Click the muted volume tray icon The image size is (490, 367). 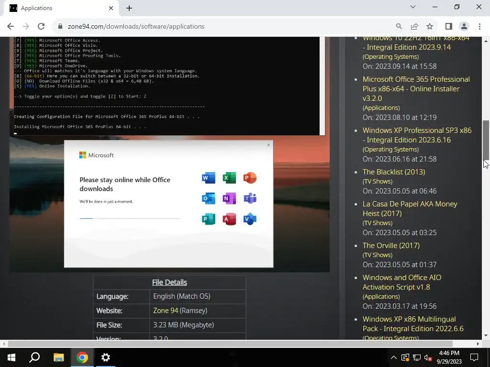click(x=428, y=357)
